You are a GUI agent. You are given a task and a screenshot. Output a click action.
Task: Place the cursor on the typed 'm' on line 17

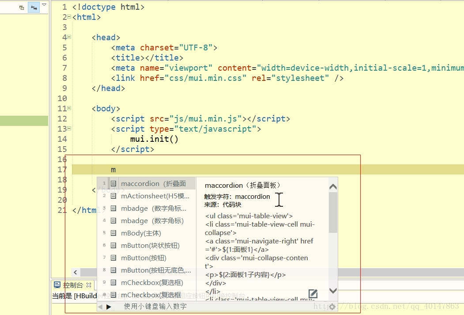pos(113,170)
